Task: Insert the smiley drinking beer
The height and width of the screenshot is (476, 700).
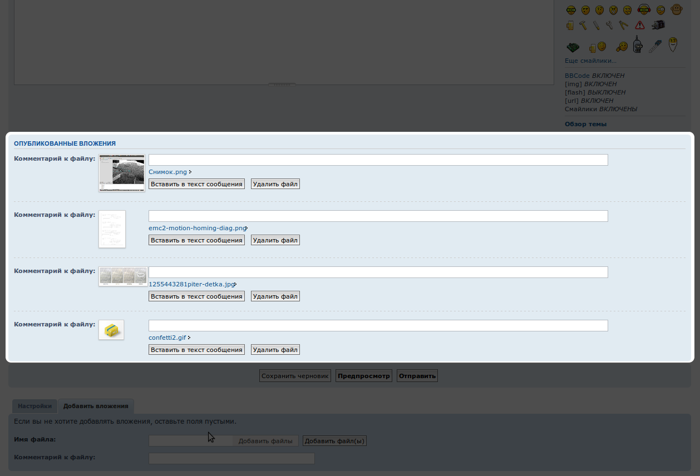Action: pos(598,47)
